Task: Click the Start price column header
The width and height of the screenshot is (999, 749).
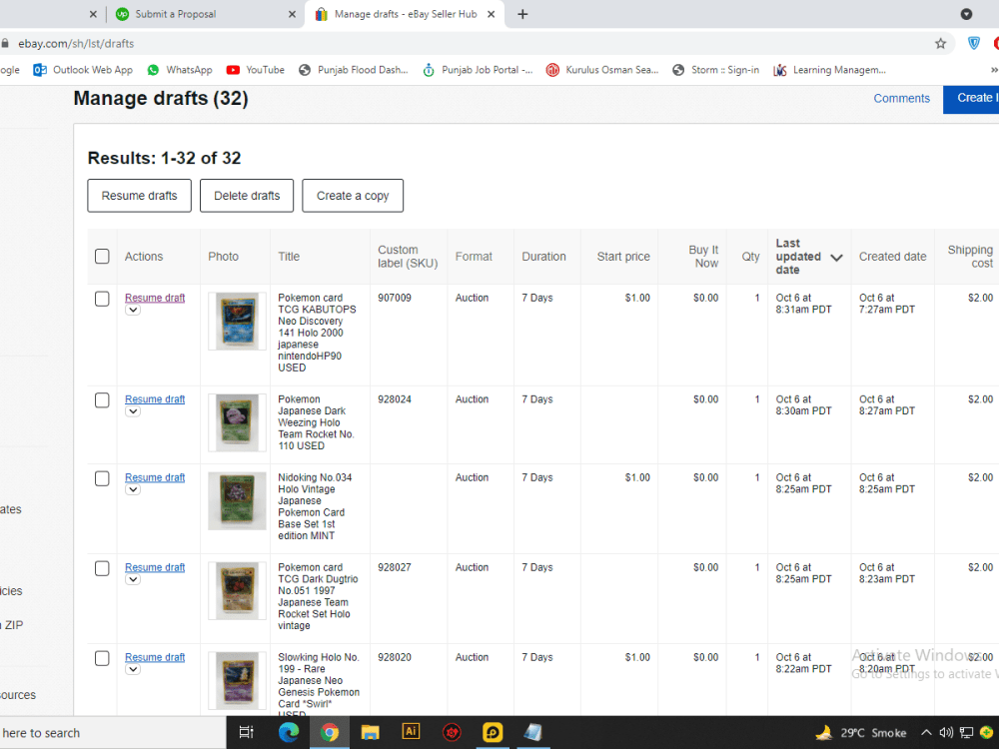Action: tap(623, 257)
